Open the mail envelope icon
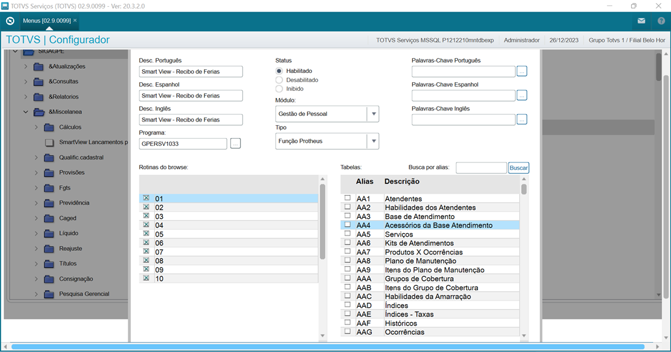Screen dimensions: 671x352 tap(641, 20)
